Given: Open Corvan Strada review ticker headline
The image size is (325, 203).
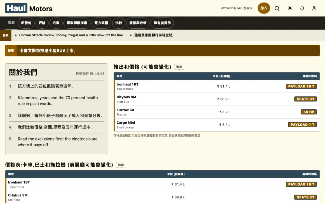Looking at the screenshot, I should (71, 35).
